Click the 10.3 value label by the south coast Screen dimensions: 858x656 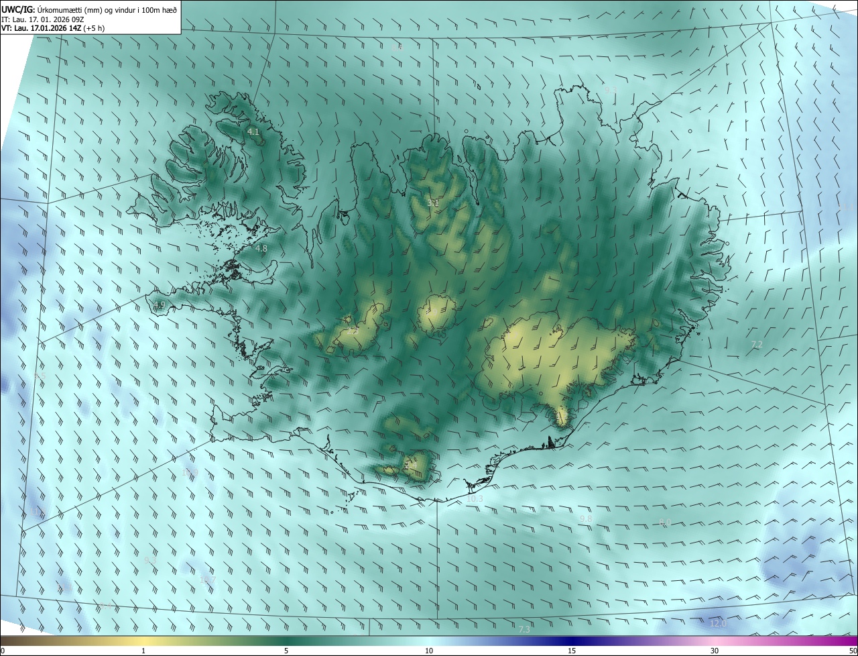(x=475, y=499)
